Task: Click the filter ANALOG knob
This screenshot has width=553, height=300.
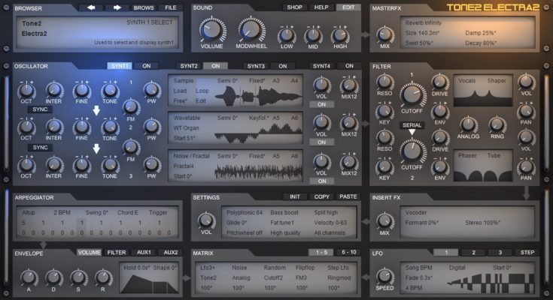Action: [468, 125]
